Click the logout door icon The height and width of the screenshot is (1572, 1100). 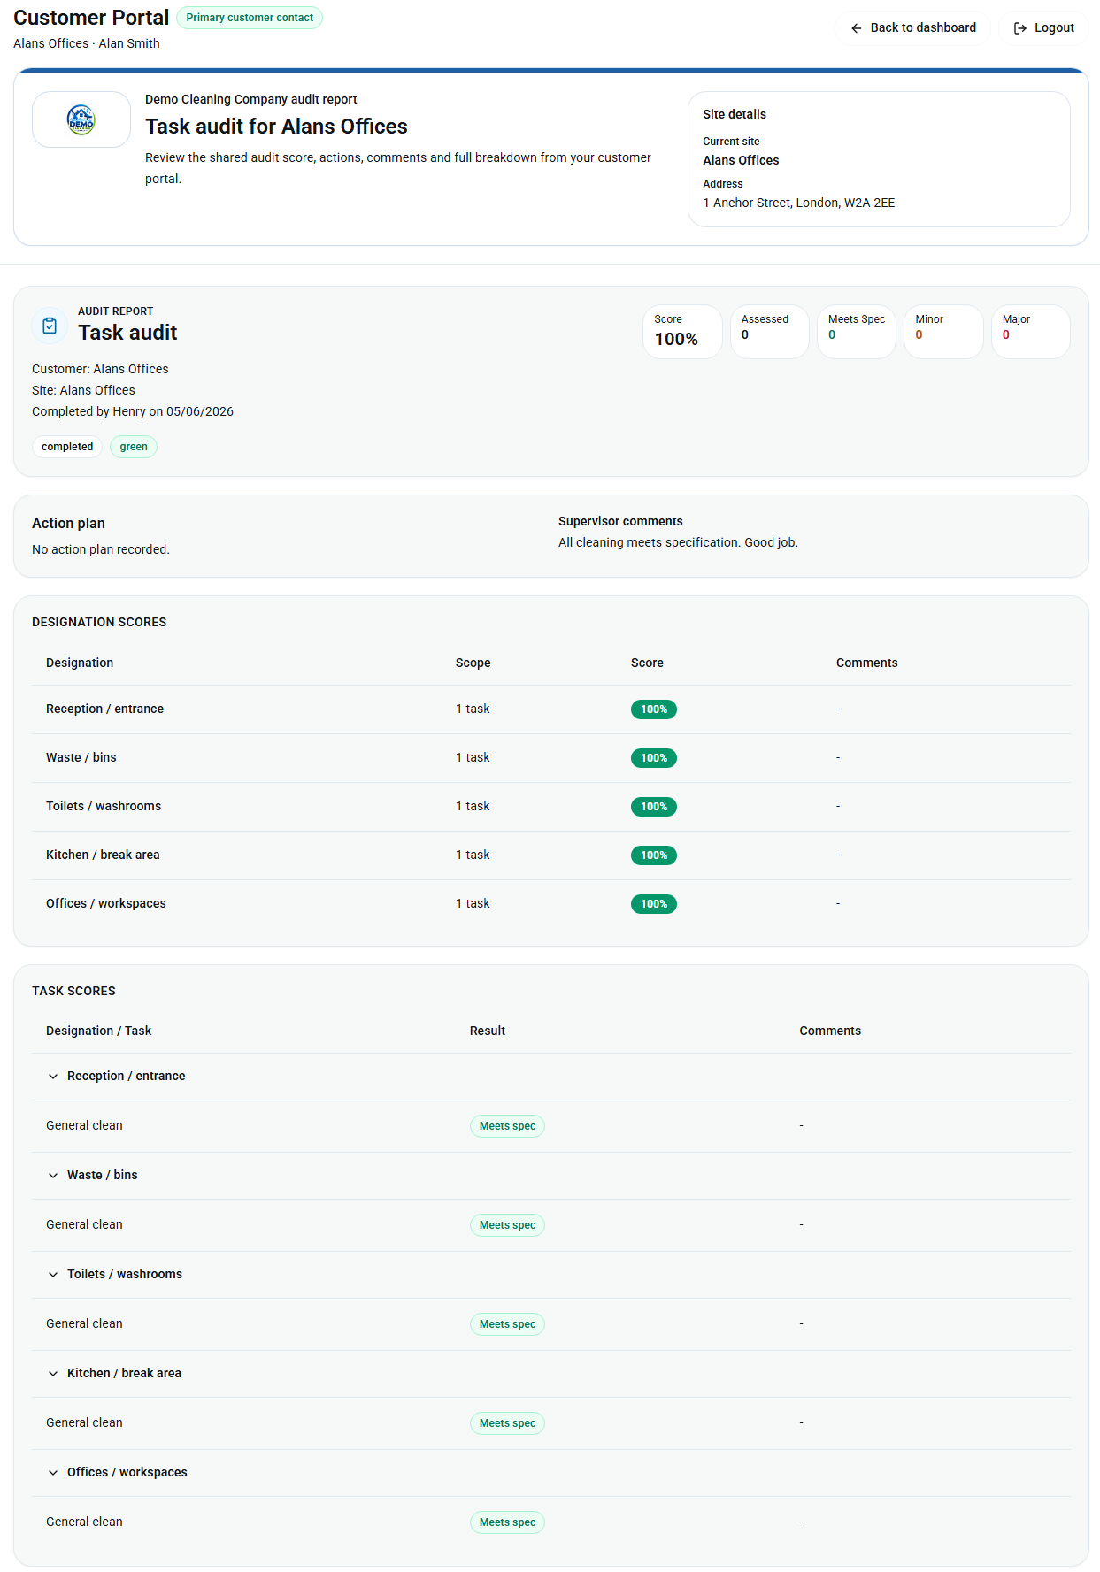pos(1019,28)
